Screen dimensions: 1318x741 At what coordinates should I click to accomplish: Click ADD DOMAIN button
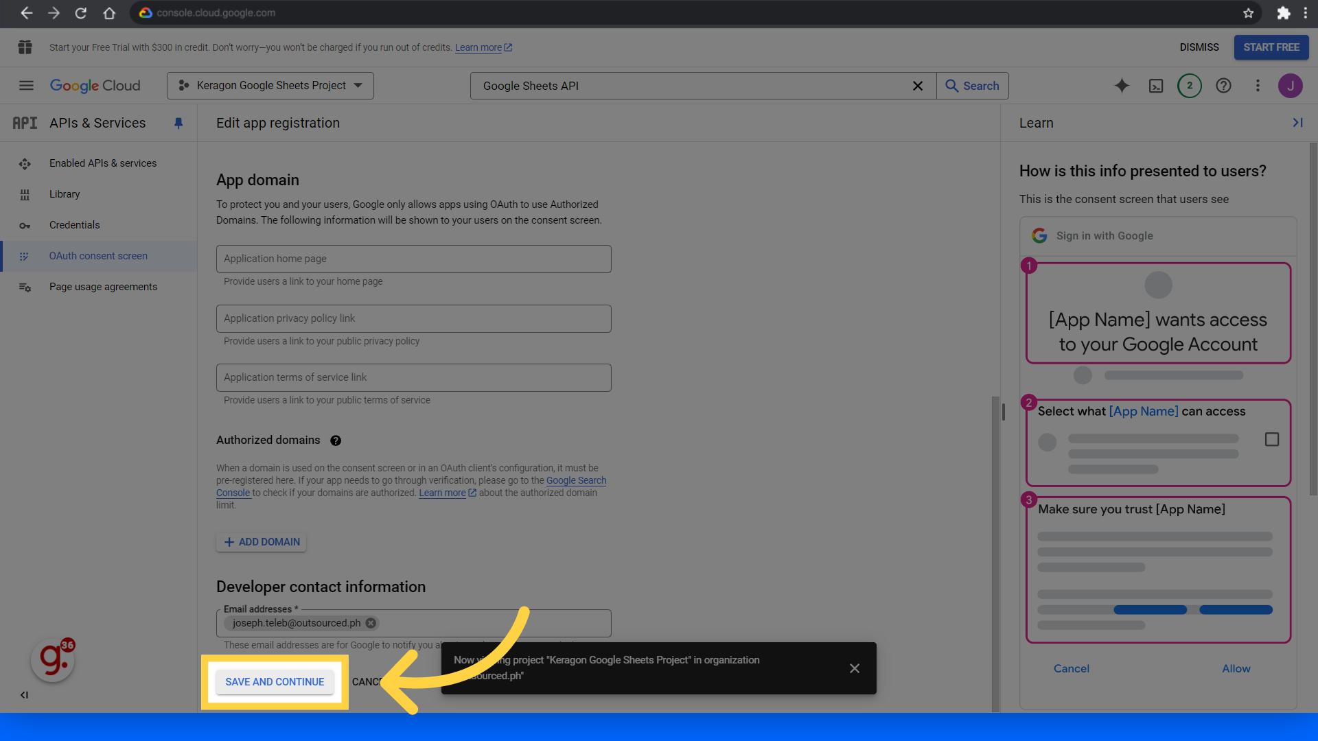[x=262, y=542]
